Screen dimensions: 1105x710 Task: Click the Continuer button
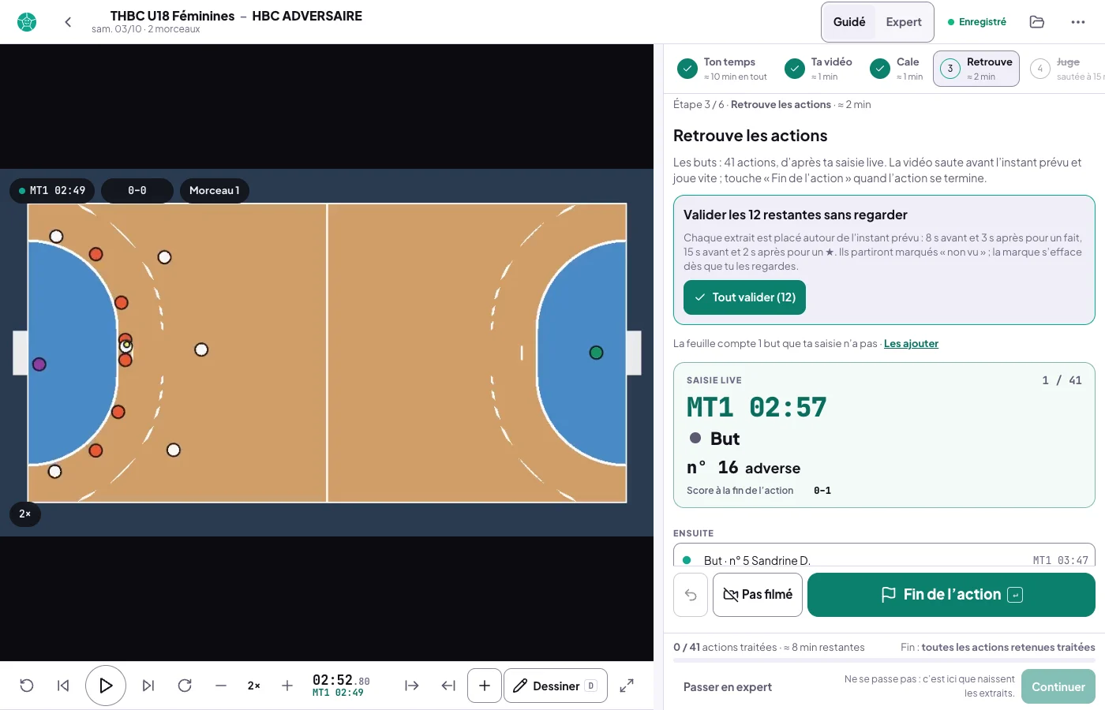[x=1058, y=686]
